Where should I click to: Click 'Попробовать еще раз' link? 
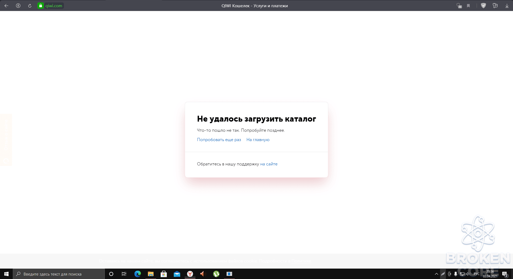tap(219, 139)
